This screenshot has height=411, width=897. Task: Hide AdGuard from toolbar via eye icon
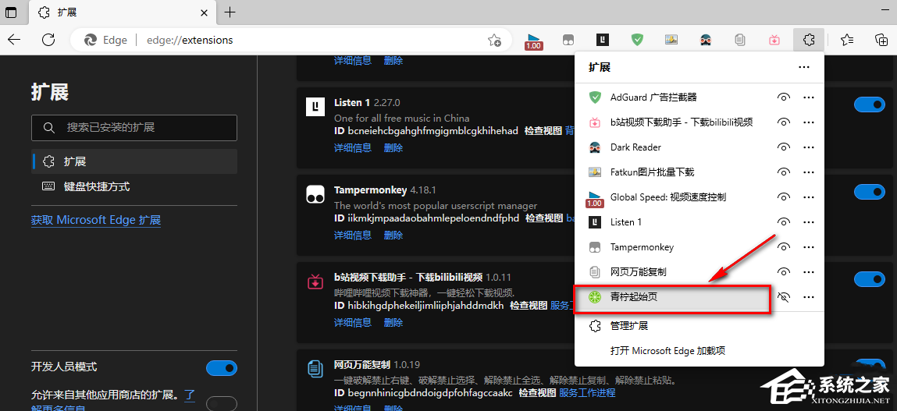coord(784,97)
